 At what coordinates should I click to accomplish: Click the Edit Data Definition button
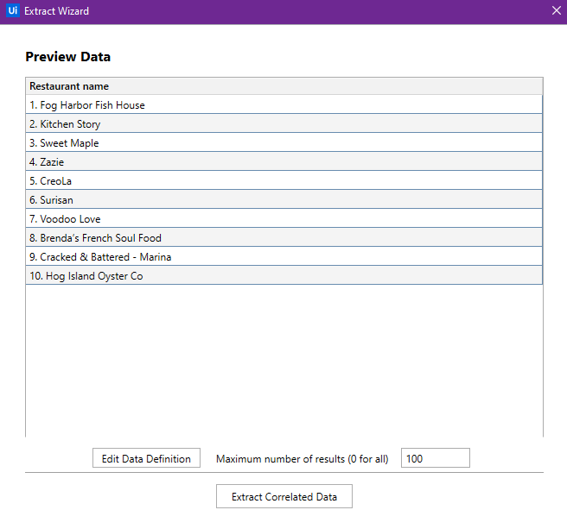click(x=146, y=458)
